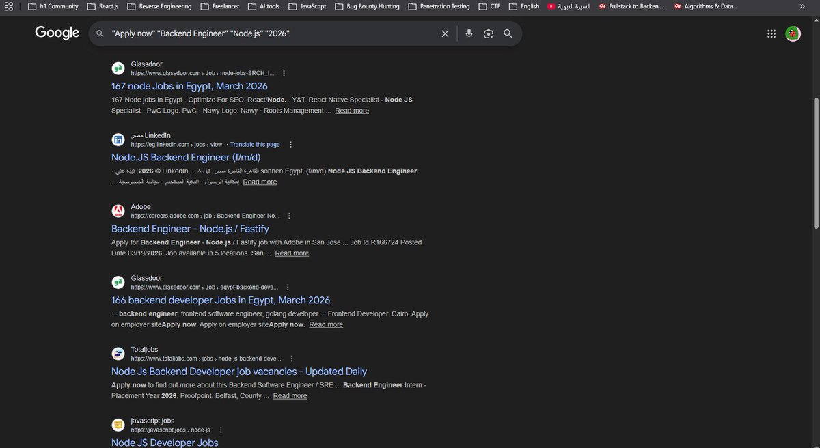Click the 'Adobe' site name text
This screenshot has width=820, height=448.
[x=141, y=206]
